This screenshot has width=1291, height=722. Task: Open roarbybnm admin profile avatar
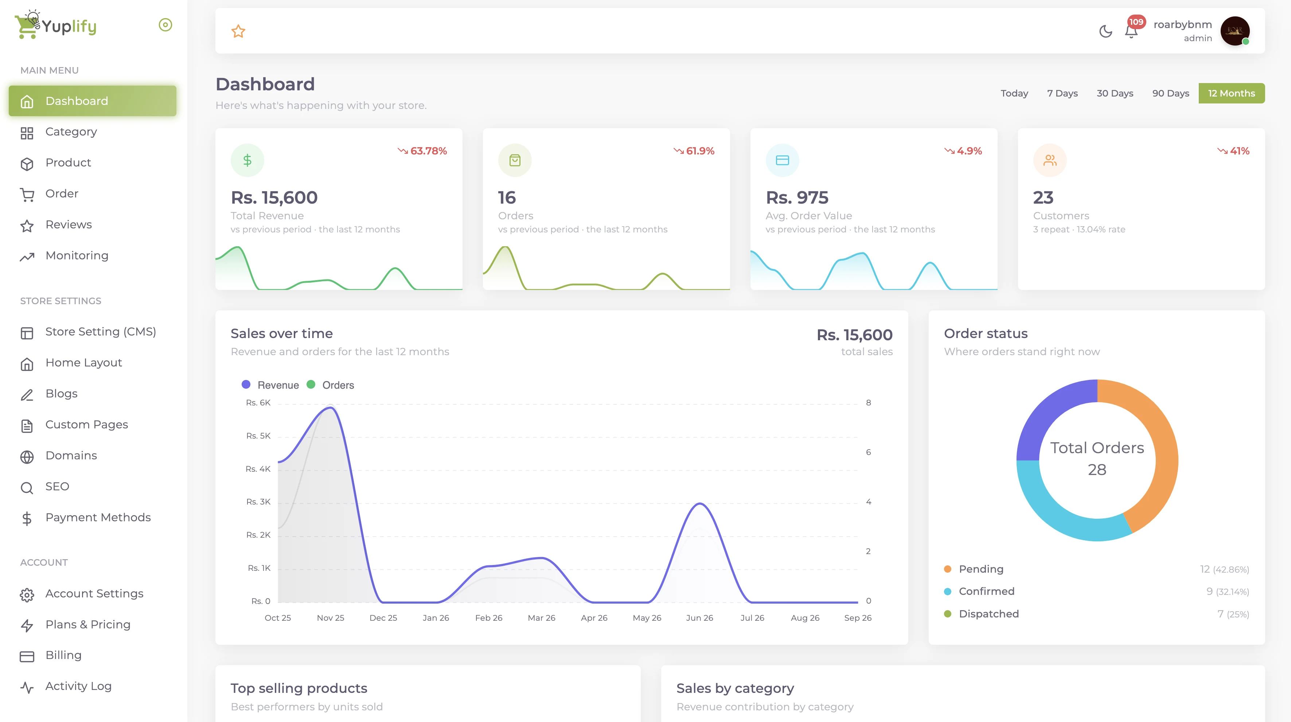pos(1235,31)
